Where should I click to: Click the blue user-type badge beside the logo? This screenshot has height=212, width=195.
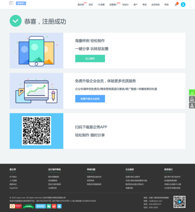click(x=21, y=3)
